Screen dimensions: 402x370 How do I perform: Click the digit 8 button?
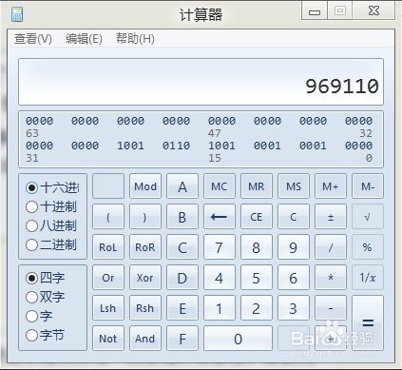tap(257, 247)
